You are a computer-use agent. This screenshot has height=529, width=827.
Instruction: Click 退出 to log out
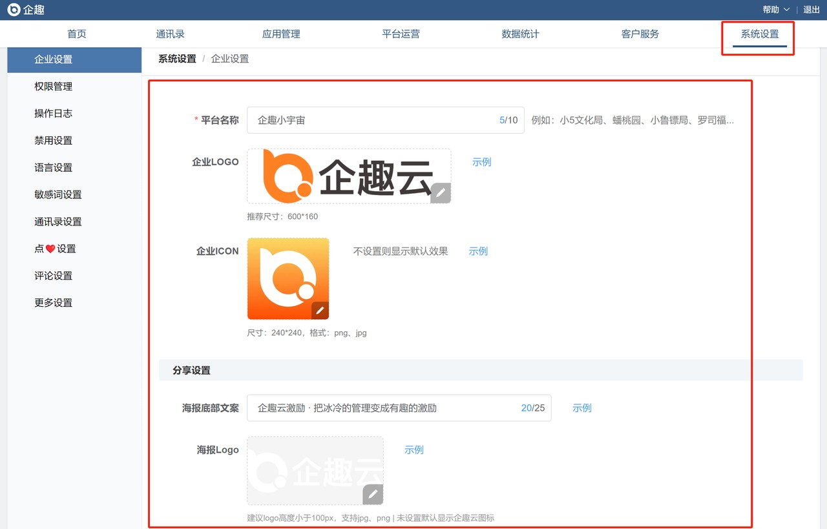[x=811, y=10]
